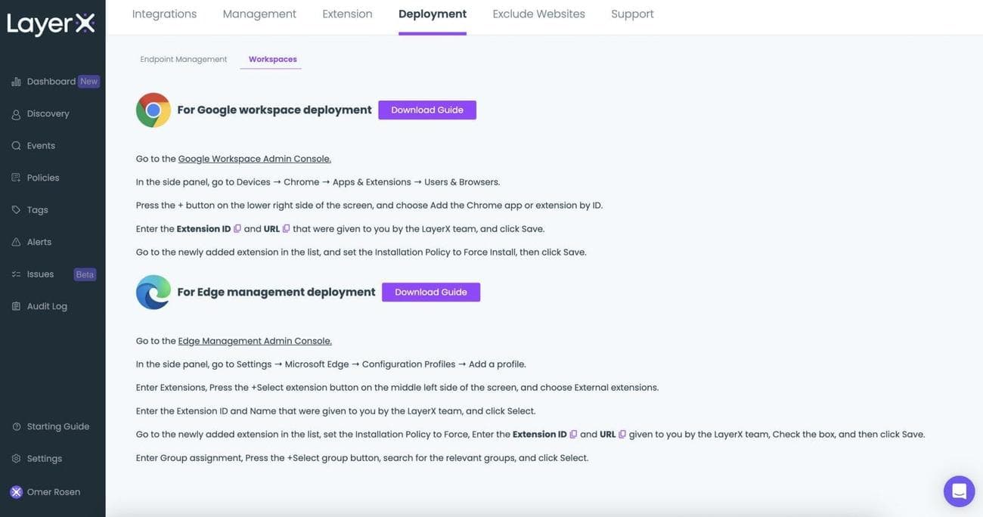Screen dimensions: 983x517
Task: Open Alerts via the bell icon
Action: (16, 243)
